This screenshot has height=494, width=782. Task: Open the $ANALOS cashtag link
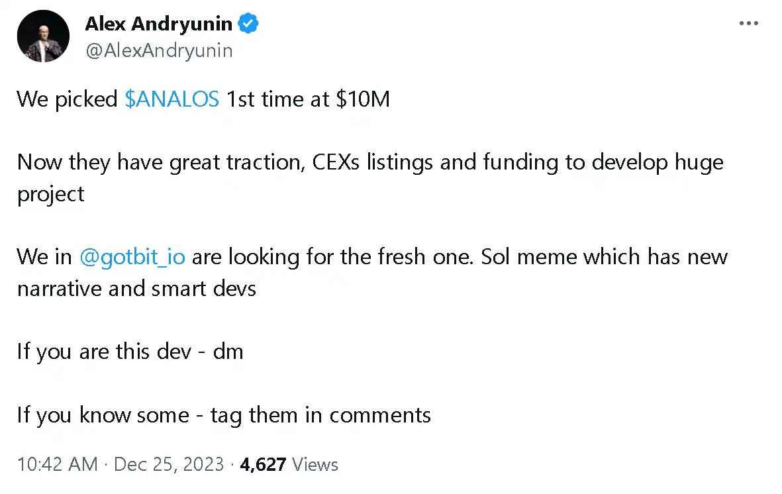click(x=171, y=99)
